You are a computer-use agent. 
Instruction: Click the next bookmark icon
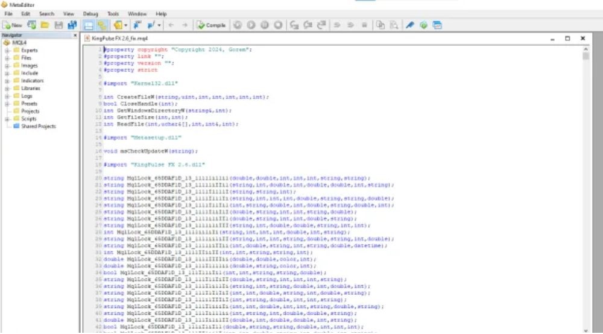(x=151, y=25)
